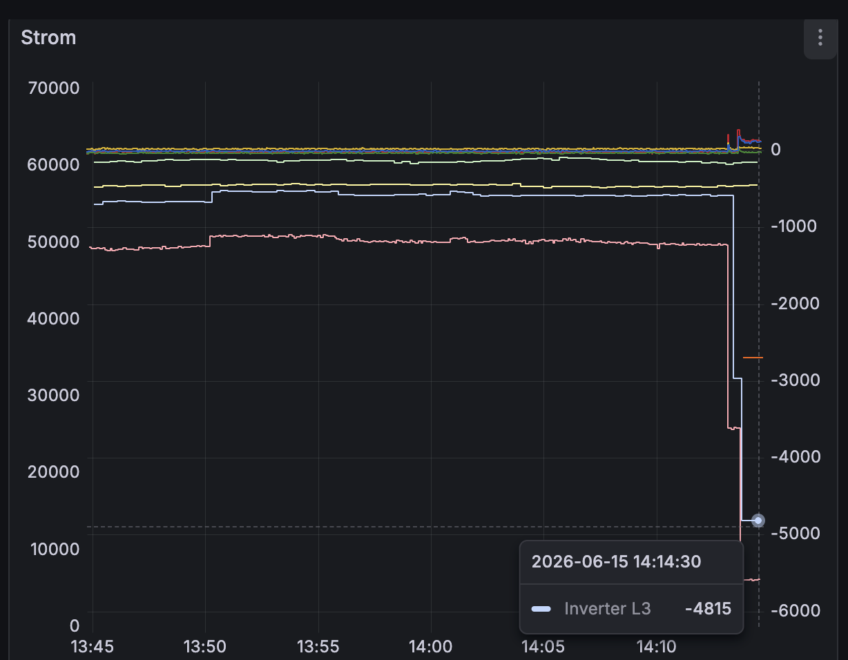This screenshot has height=660, width=848.
Task: Select the highlighted Inverter L3 data point
Action: point(758,521)
